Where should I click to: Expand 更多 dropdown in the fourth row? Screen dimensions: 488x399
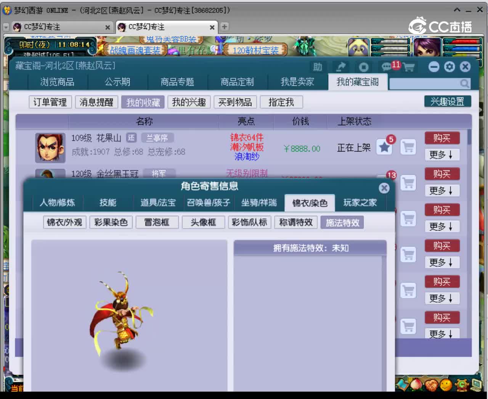click(x=442, y=262)
